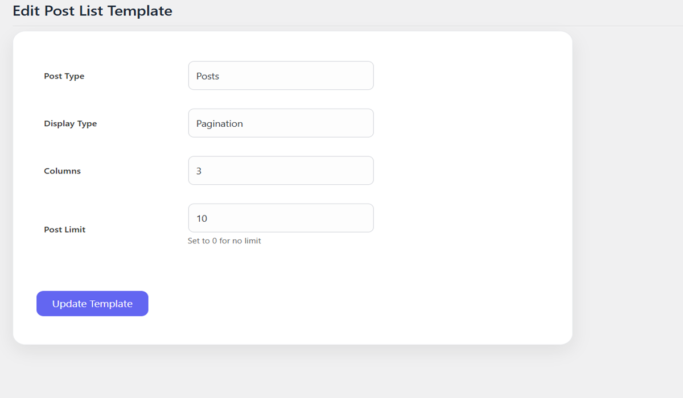Screen dimensions: 683x398
Task: Click the Columns label
Action: coord(62,170)
